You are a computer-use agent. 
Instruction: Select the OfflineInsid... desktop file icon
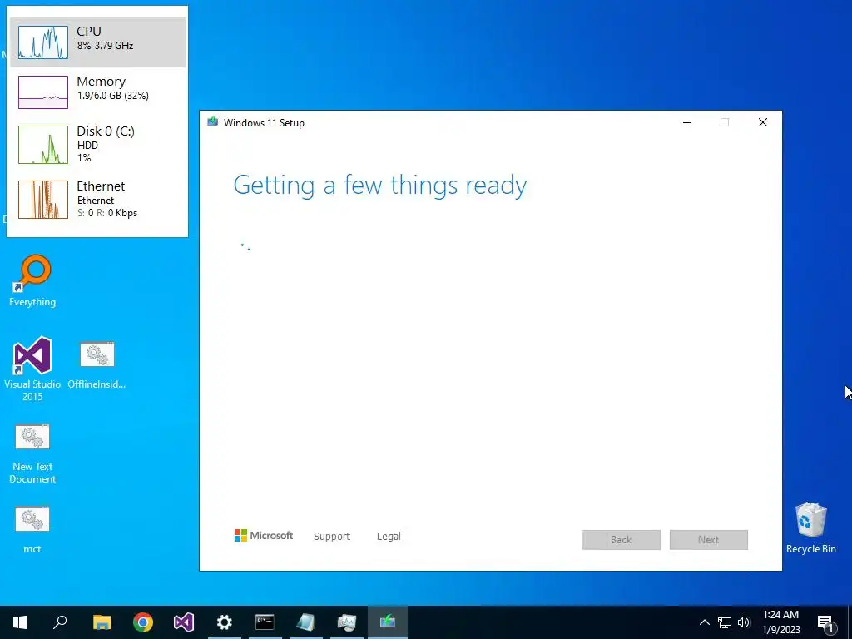97,365
